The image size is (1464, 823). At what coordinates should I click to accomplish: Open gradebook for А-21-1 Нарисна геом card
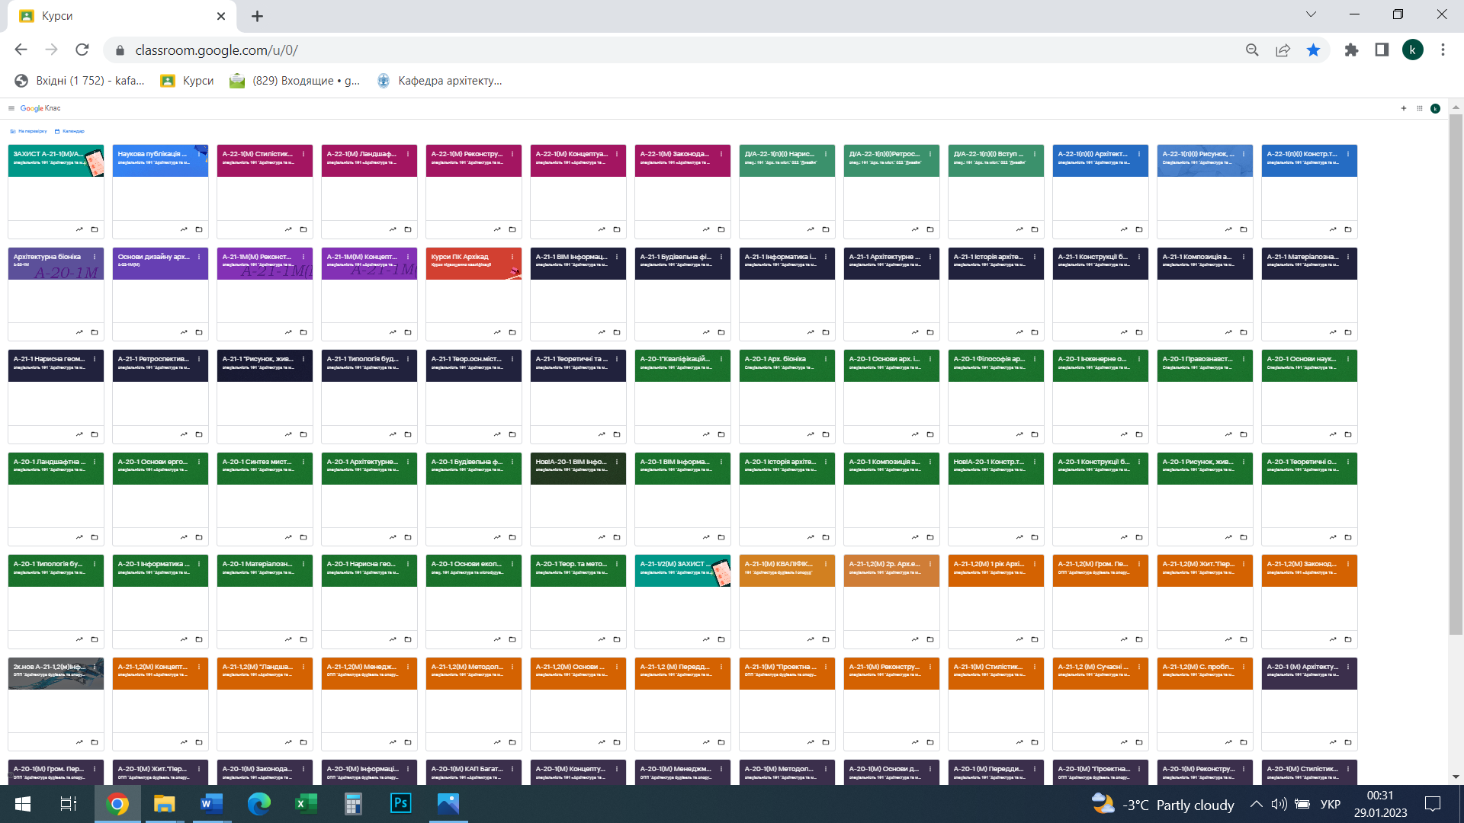click(x=79, y=434)
